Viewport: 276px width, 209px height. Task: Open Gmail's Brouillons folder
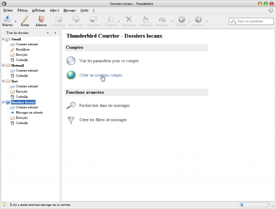coord(23,50)
